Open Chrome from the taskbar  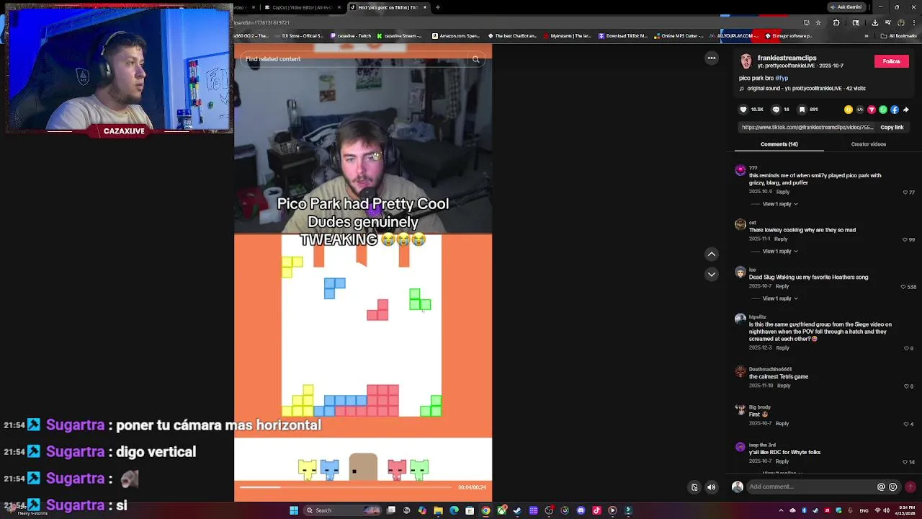click(485, 510)
